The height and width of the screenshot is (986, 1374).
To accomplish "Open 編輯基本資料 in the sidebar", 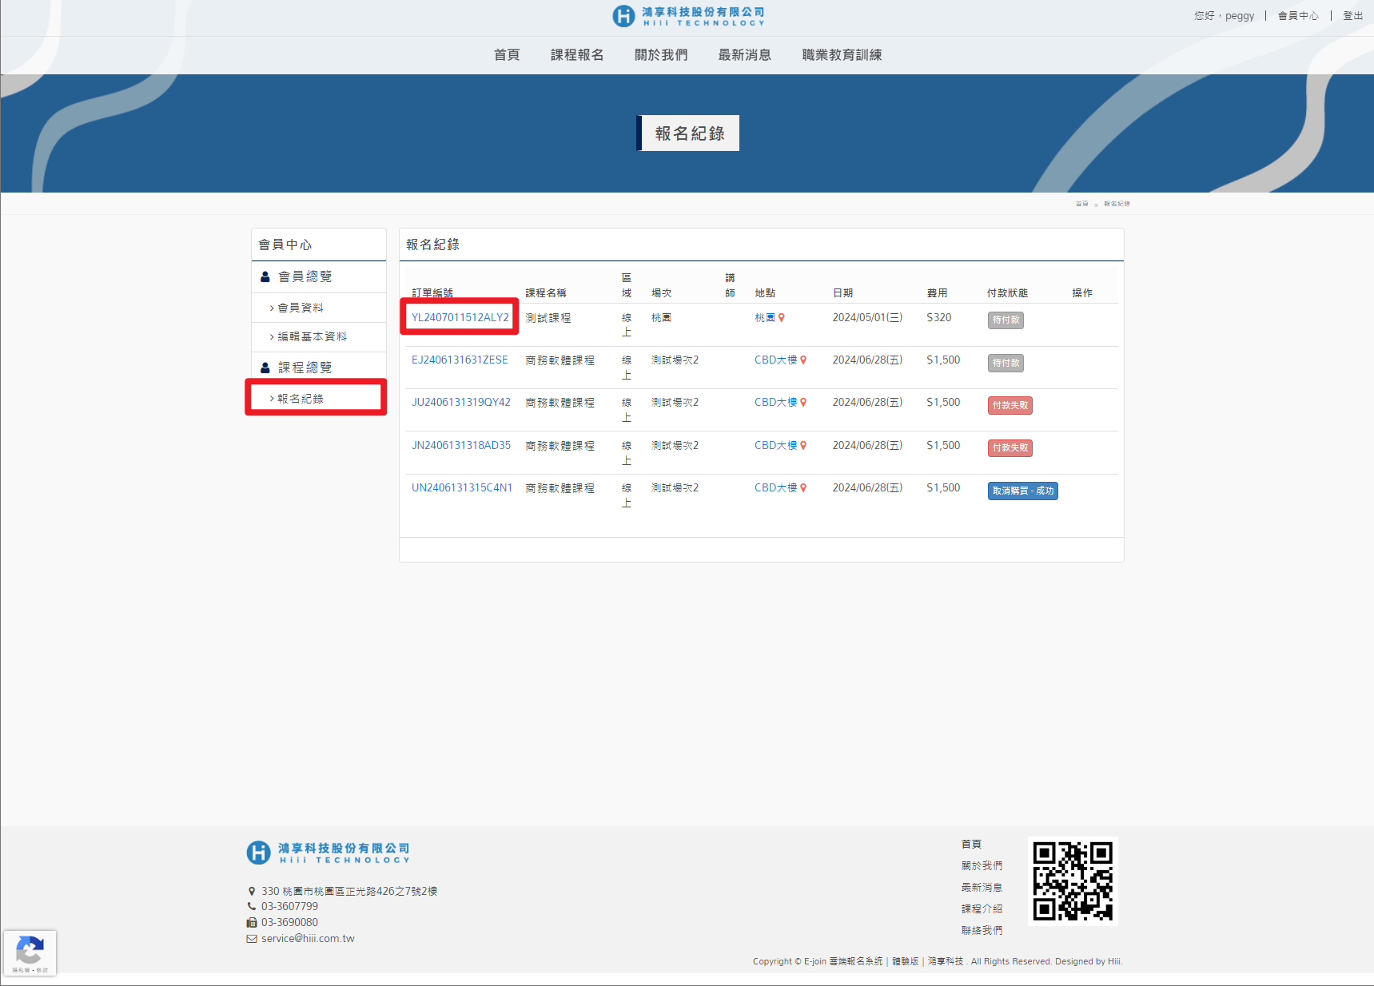I will click(312, 336).
